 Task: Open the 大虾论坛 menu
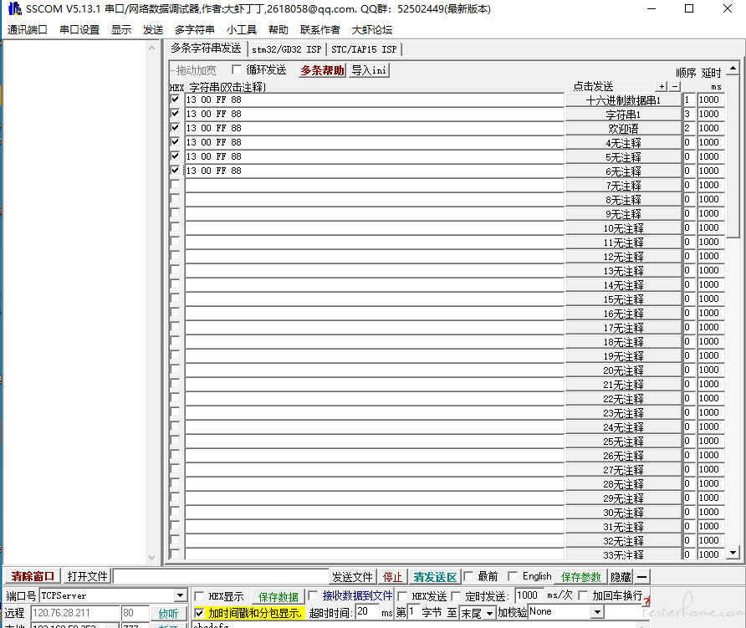(372, 29)
